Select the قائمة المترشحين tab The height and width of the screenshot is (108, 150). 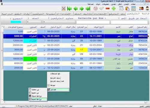pyautogui.click(x=138, y=14)
